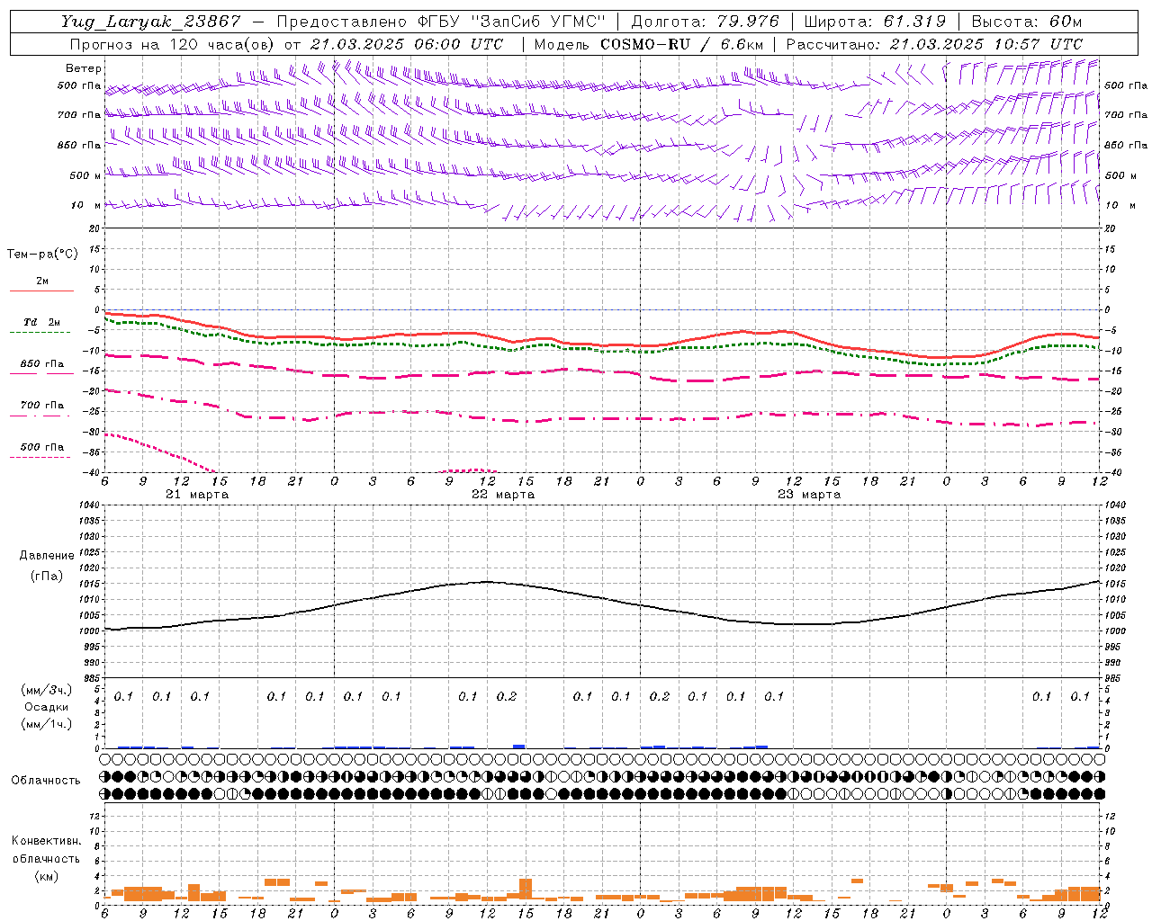Click the 21 марта date label
Viewport: 1152px width, 921px height.
197,495
